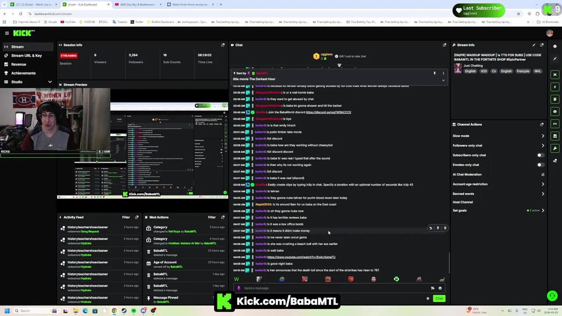562x316 pixels.
Task: Expand Followers-only chat options
Action: (543, 145)
